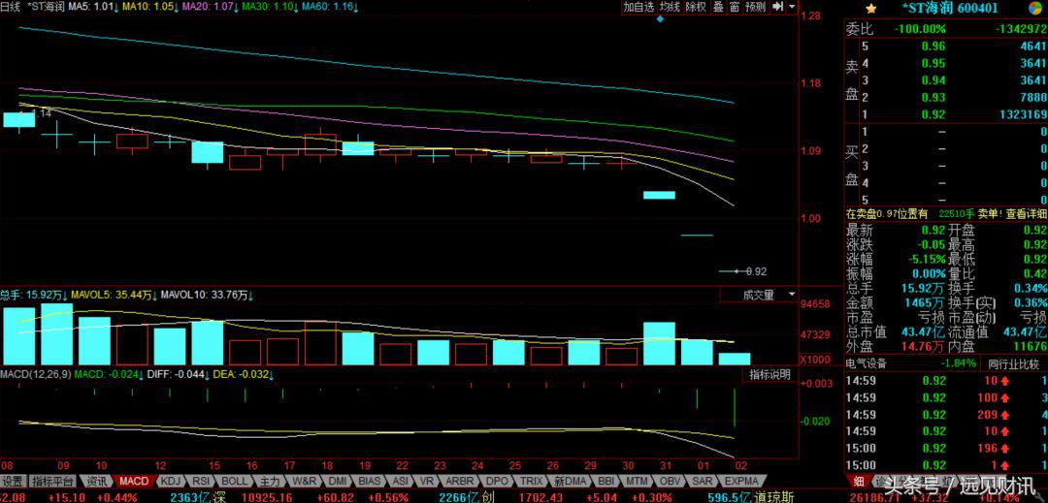
Task: Click the volume bar above date 31
Action: pyautogui.click(x=658, y=343)
